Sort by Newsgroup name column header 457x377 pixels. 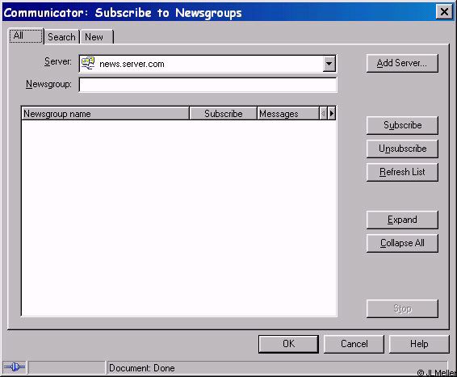[105, 113]
